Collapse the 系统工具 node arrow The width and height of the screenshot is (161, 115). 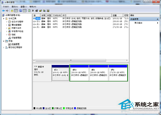tap(3, 18)
